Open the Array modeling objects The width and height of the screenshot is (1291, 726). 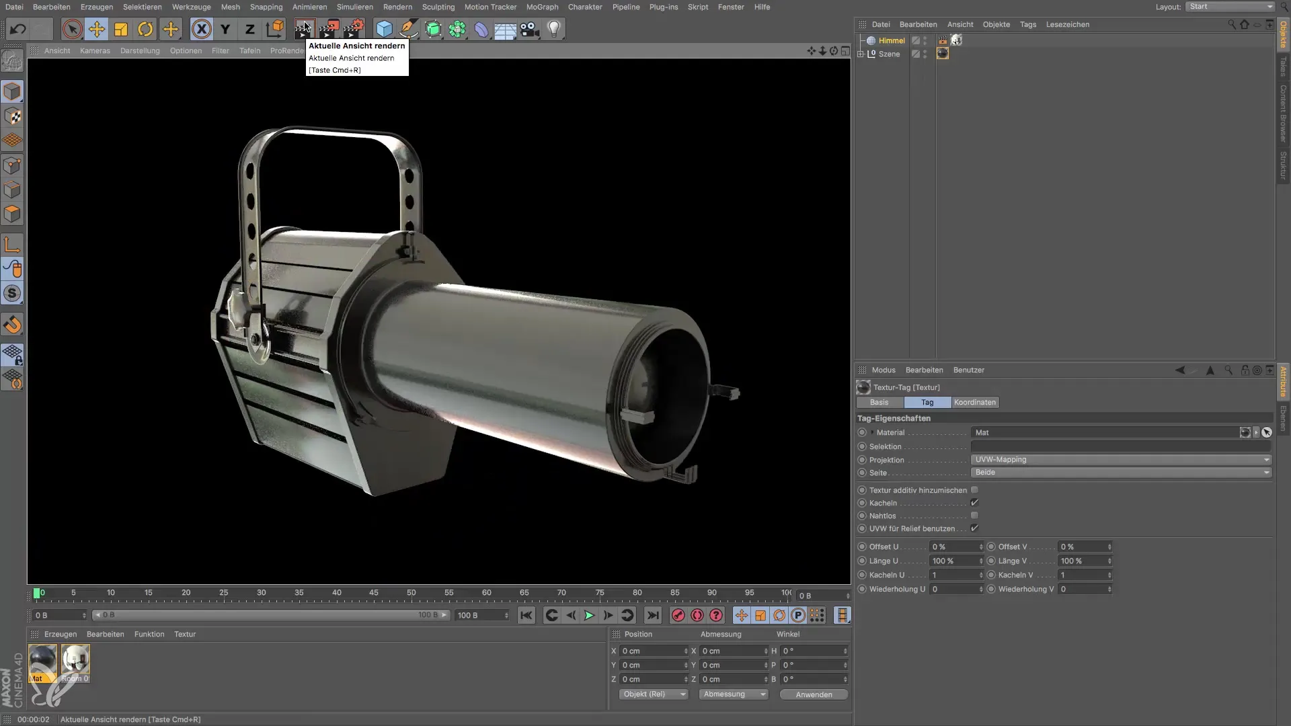coord(457,29)
